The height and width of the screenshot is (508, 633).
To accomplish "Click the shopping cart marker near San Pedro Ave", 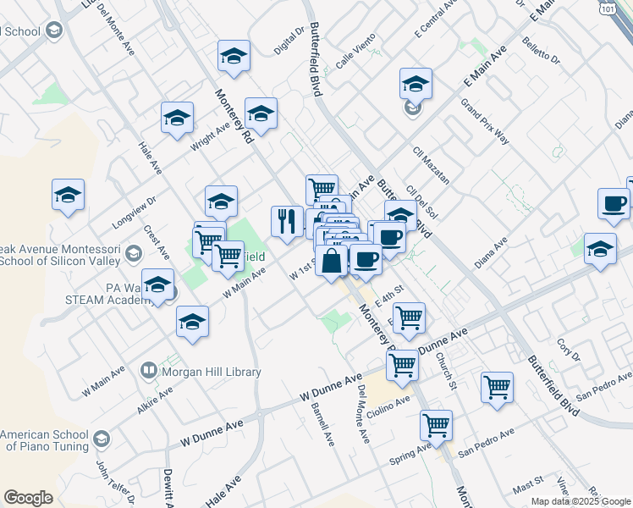I will [x=497, y=388].
